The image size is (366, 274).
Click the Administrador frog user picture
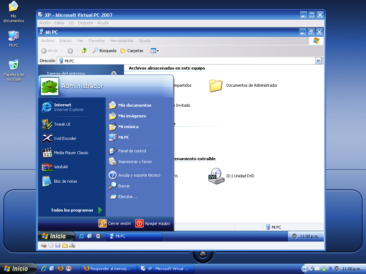49,86
